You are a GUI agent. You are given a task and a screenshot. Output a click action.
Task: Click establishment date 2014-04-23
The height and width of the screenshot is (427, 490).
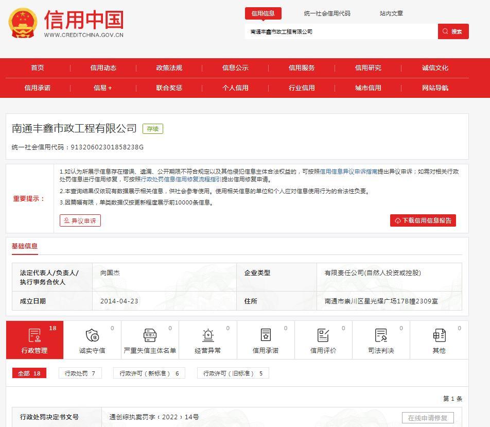119,301
